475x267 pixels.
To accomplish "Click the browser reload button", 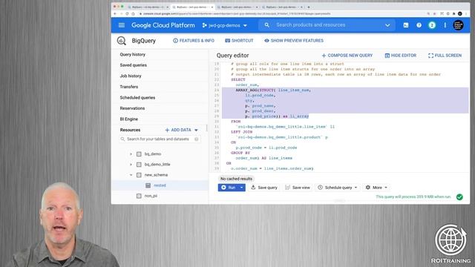I will 127,13.
